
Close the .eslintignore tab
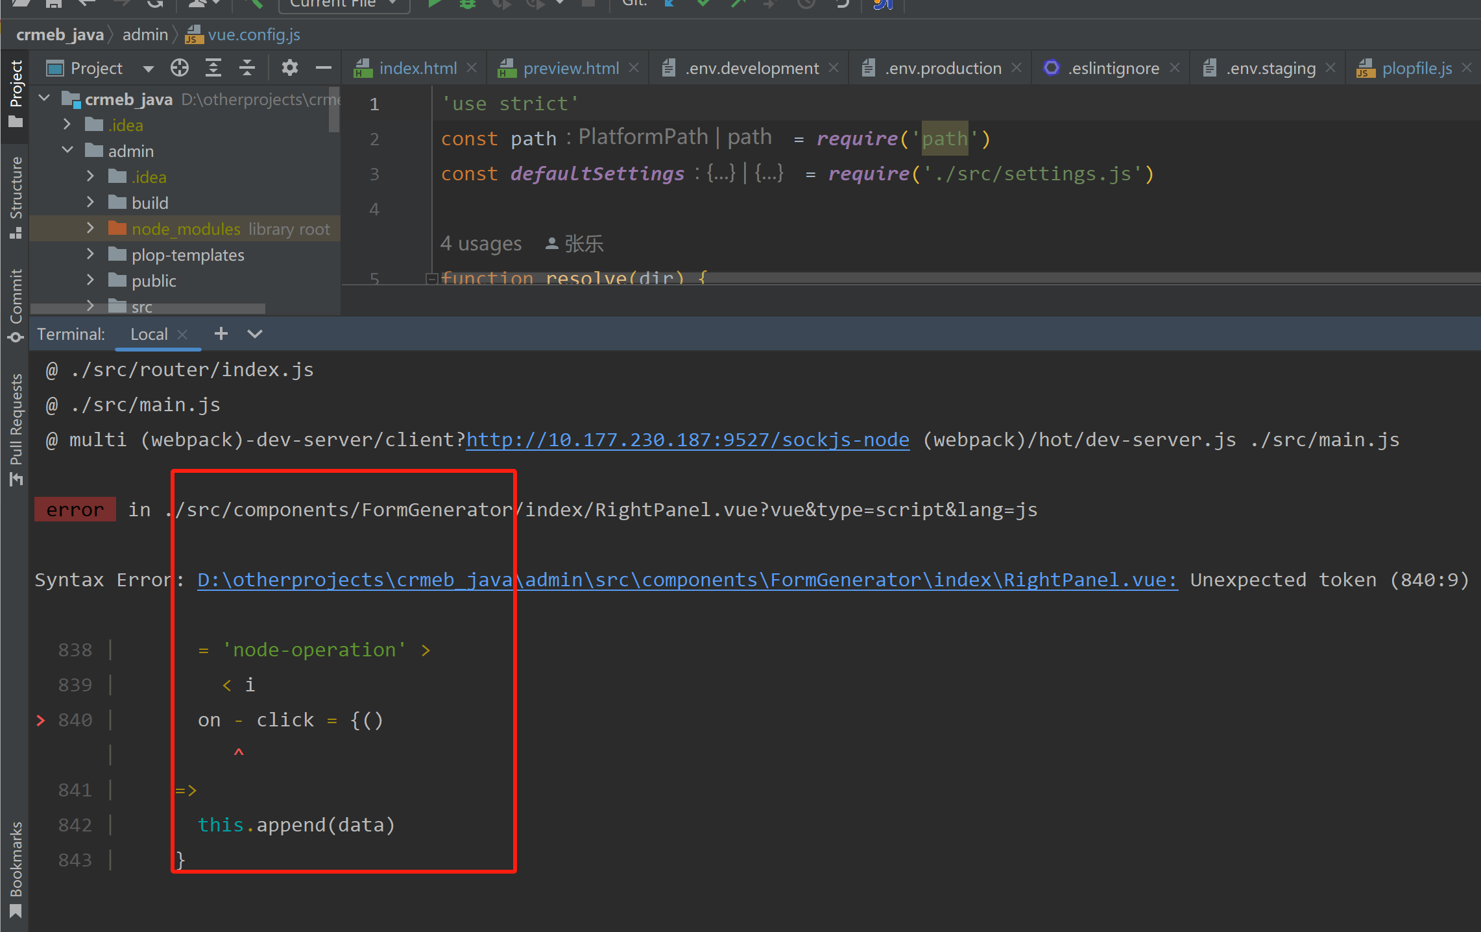click(1175, 67)
